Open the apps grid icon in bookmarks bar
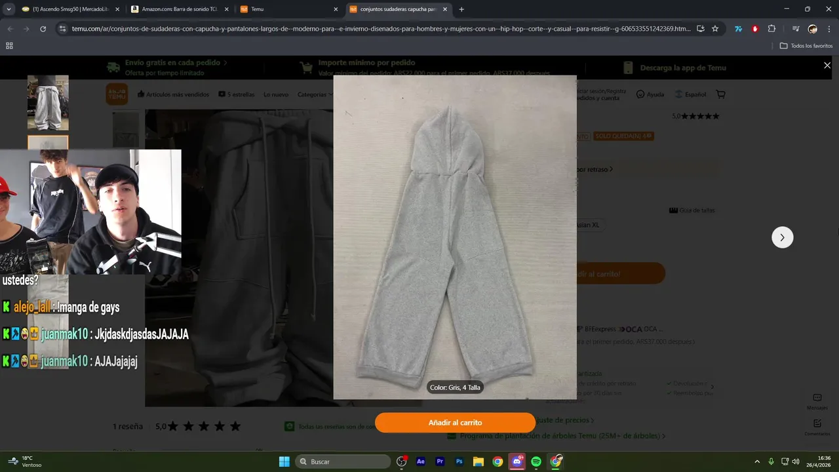The width and height of the screenshot is (839, 472). tap(9, 46)
